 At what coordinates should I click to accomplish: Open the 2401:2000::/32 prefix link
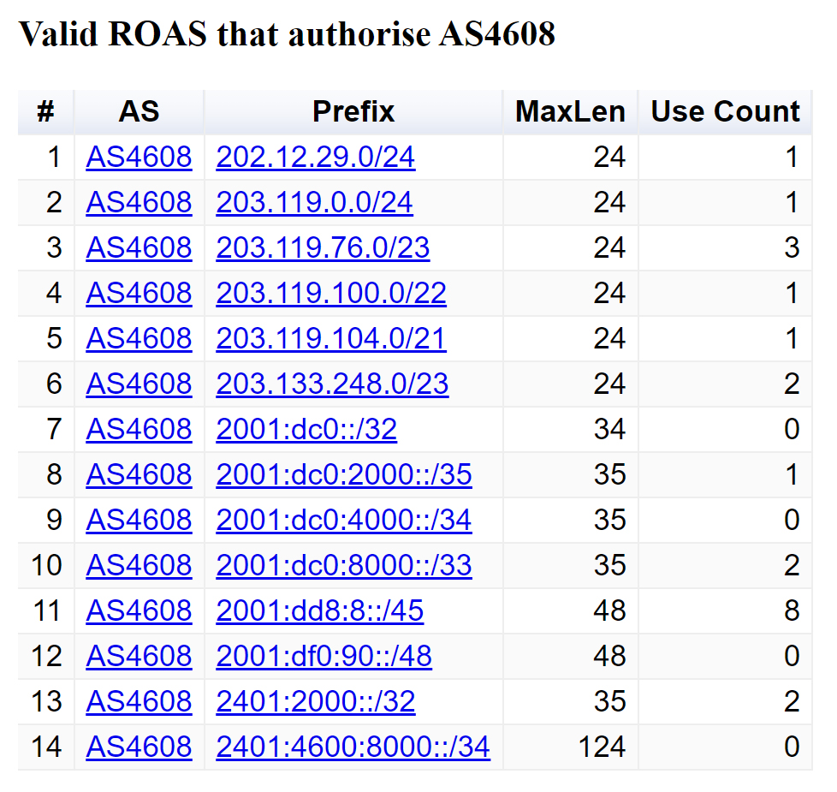pos(316,701)
